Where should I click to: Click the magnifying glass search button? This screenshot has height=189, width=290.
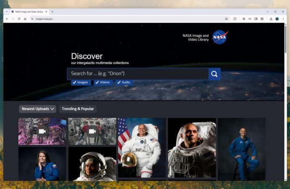[214, 74]
